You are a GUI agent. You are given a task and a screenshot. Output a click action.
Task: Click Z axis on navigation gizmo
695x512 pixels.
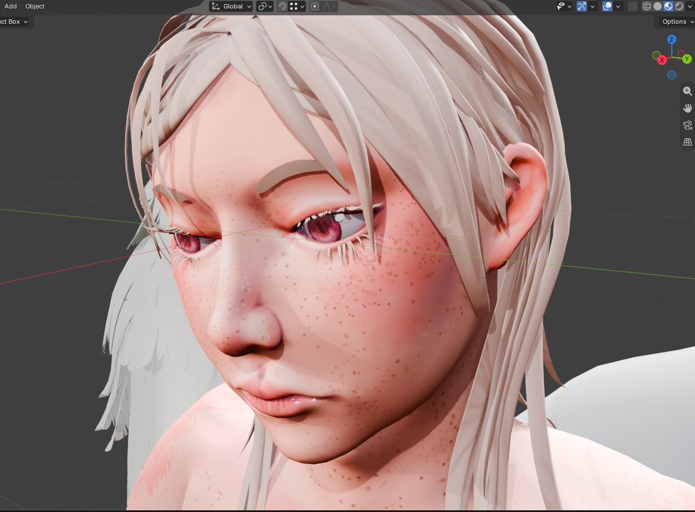(671, 39)
